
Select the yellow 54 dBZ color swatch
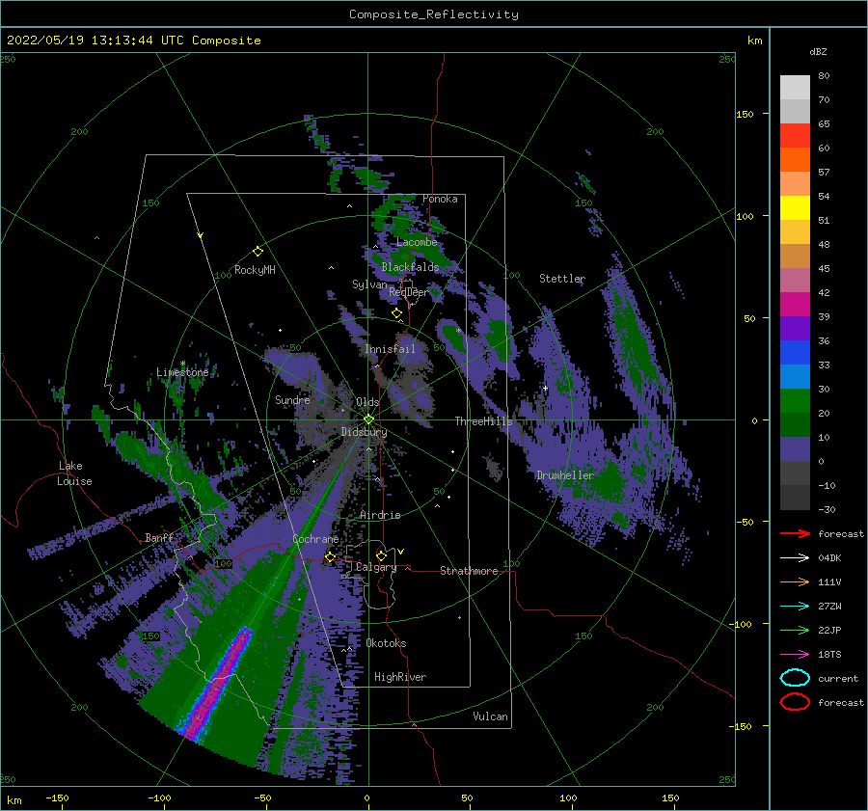pyautogui.click(x=795, y=207)
